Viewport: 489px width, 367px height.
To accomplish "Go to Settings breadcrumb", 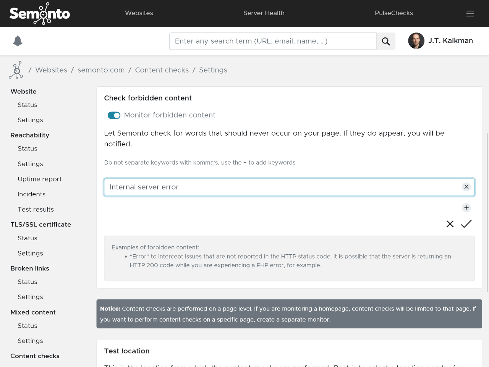I will [x=213, y=70].
